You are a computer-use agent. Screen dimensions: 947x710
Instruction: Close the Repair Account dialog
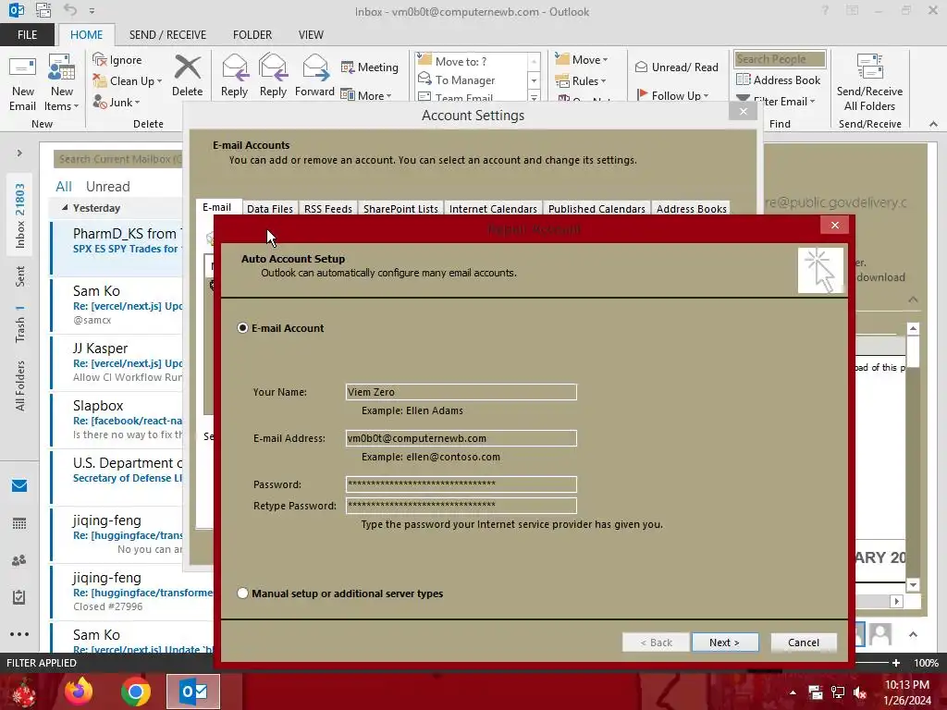tap(835, 226)
